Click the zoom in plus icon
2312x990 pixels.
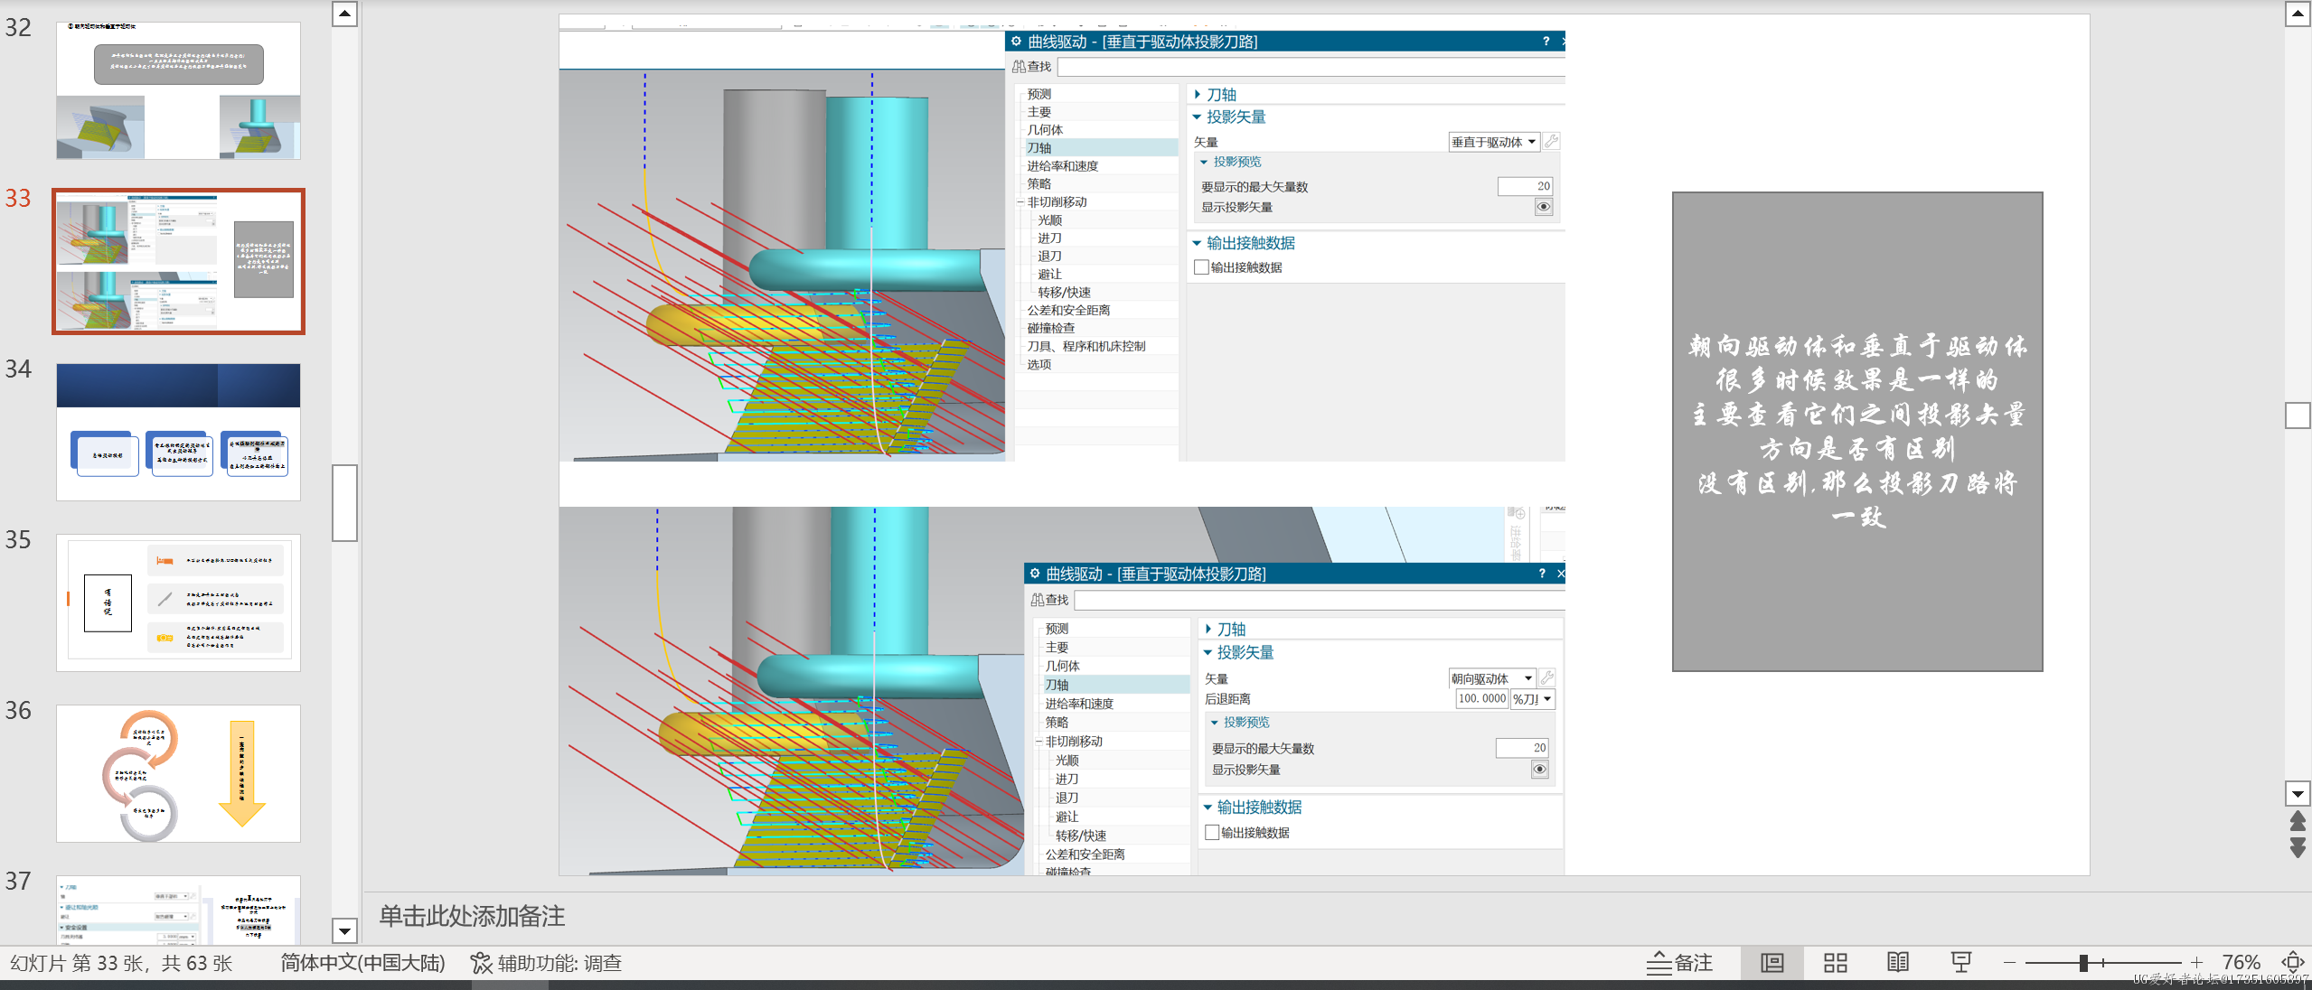point(2196,963)
